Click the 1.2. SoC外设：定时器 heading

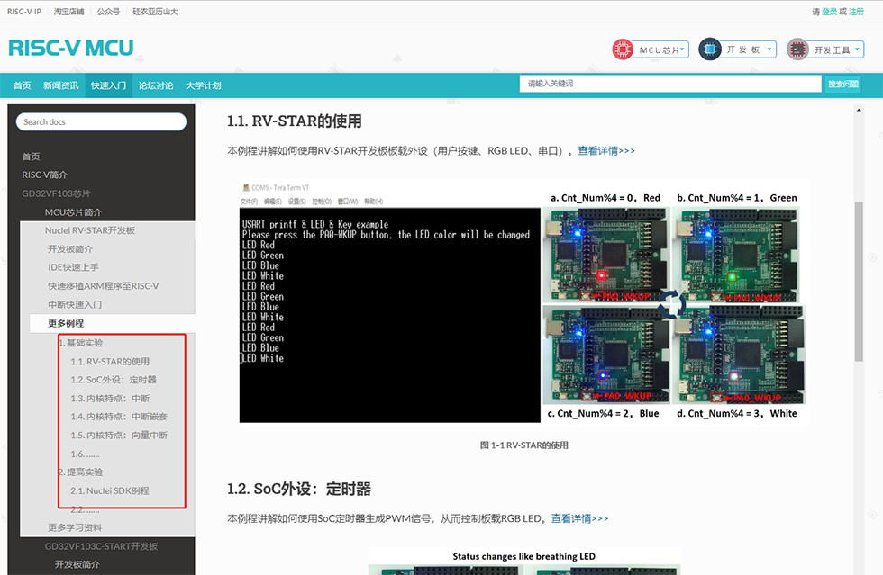click(299, 489)
